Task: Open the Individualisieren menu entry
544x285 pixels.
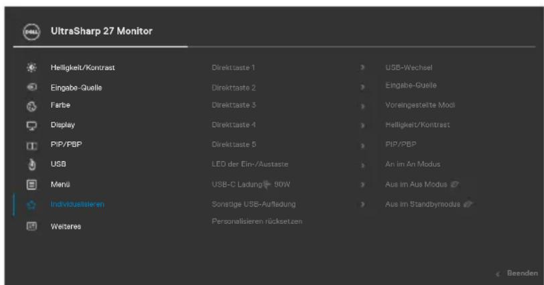Action: (77, 204)
